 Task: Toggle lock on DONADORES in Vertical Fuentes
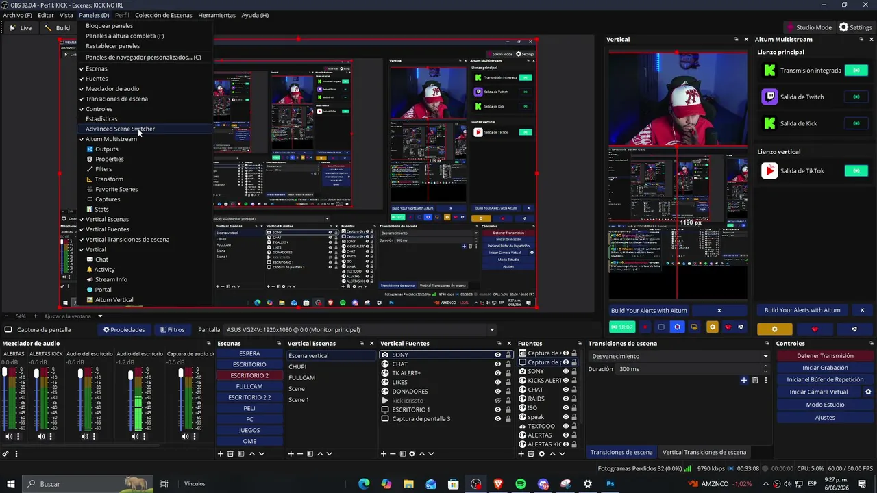click(508, 392)
